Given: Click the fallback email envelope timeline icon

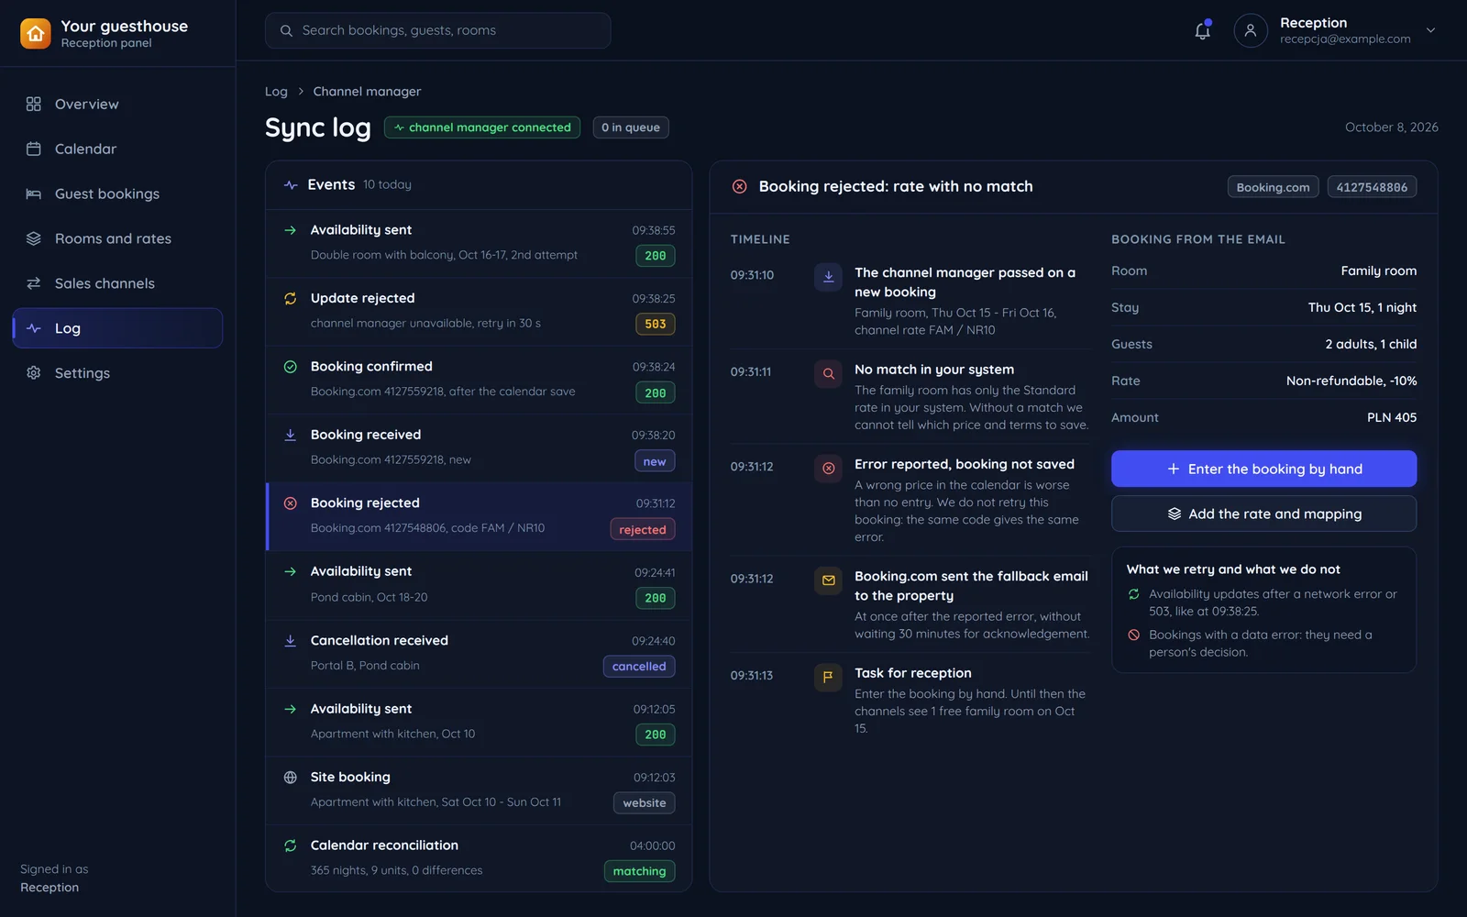Looking at the screenshot, I should pyautogui.click(x=828, y=580).
